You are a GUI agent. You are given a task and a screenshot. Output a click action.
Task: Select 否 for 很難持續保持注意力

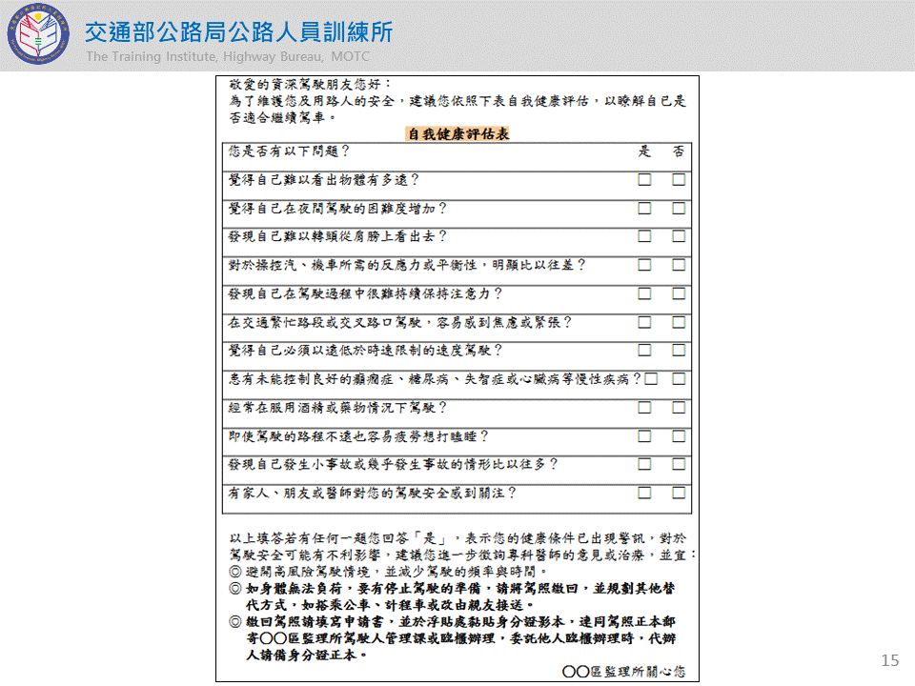679,293
